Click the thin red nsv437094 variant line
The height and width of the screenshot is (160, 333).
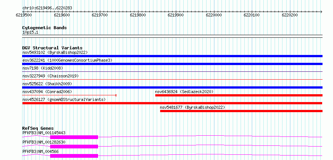69,95
